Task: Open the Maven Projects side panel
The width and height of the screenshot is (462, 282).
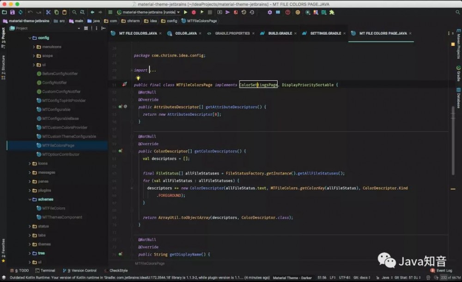Action: (x=456, y=46)
